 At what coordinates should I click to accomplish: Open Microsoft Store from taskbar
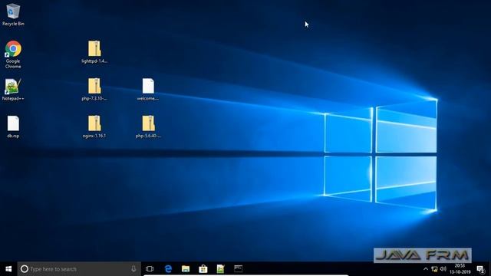click(x=203, y=269)
